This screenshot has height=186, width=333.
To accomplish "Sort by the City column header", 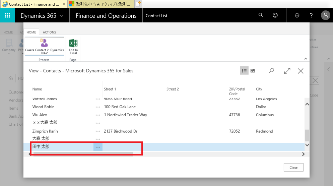I will (259, 89).
